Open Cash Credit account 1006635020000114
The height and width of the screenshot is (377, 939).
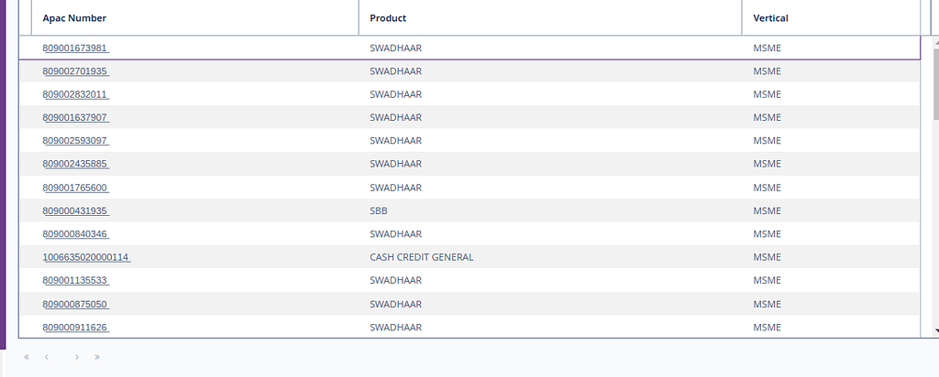click(x=86, y=257)
